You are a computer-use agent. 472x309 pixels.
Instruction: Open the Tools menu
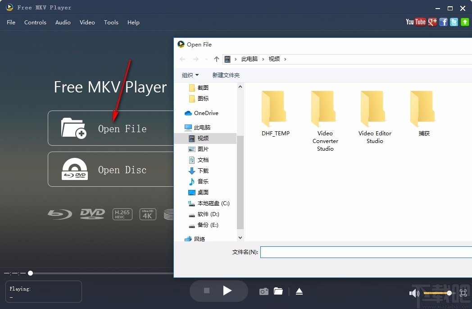111,22
